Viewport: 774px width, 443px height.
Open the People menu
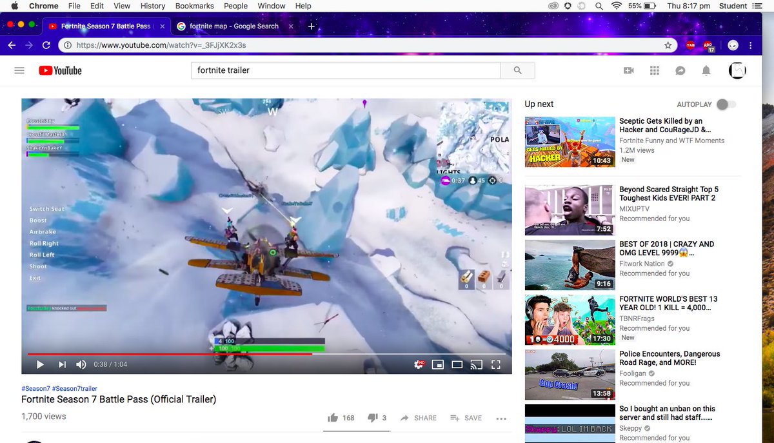236,6
